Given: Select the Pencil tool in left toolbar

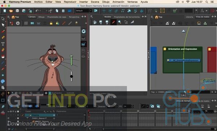Looking at the screenshot, I should click(3, 37).
